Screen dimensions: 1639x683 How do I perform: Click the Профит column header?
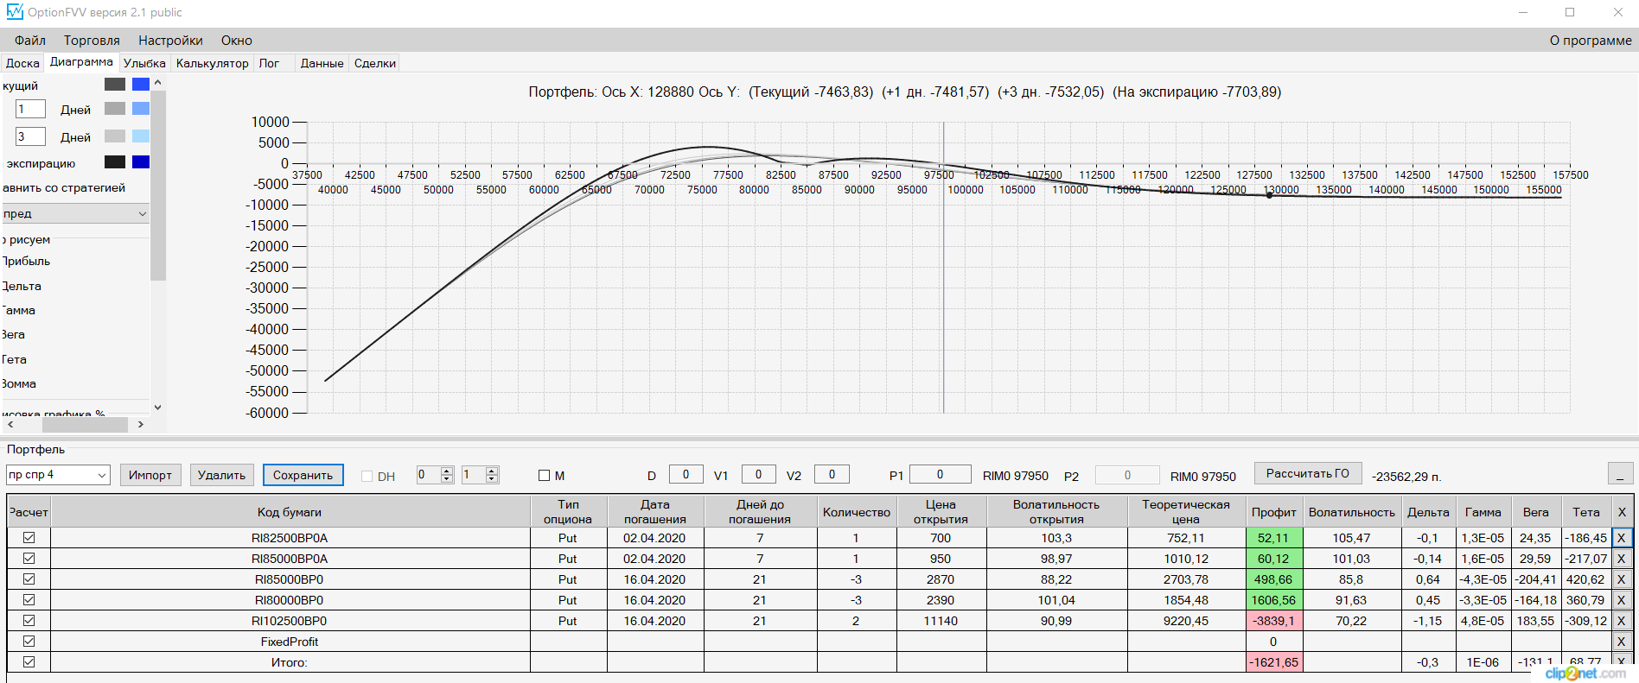coord(1274,512)
